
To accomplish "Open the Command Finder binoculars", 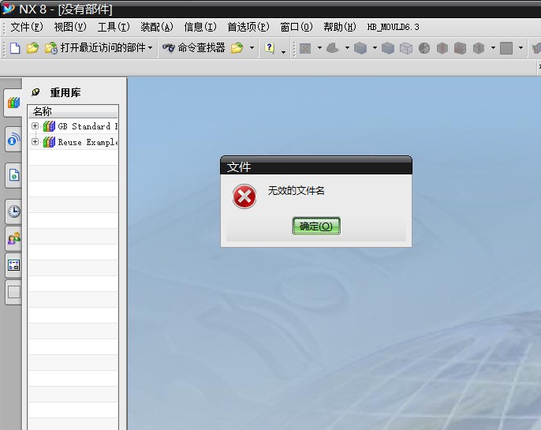I will click(169, 47).
